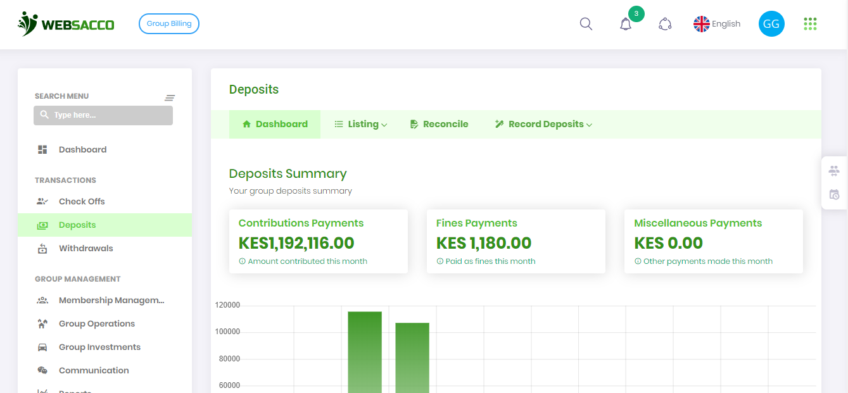Open the English language selector
The image size is (848, 393).
pos(716,23)
